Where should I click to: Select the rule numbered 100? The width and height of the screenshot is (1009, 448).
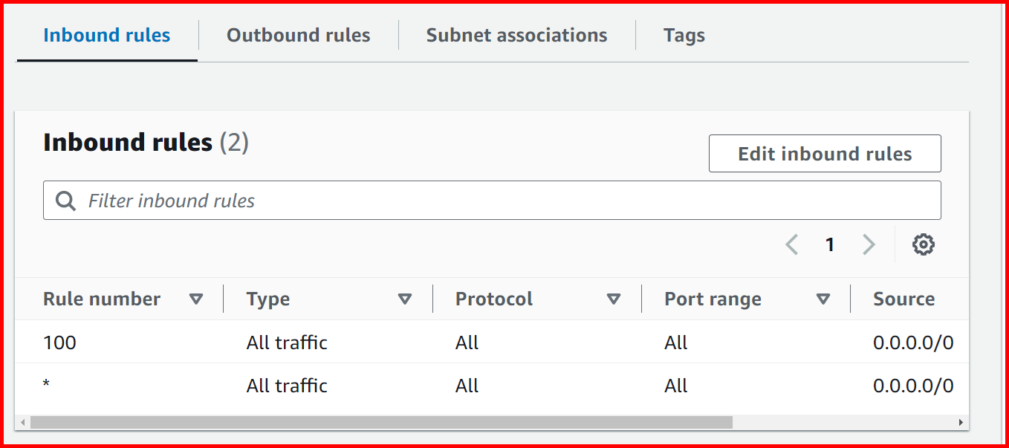[x=59, y=343]
